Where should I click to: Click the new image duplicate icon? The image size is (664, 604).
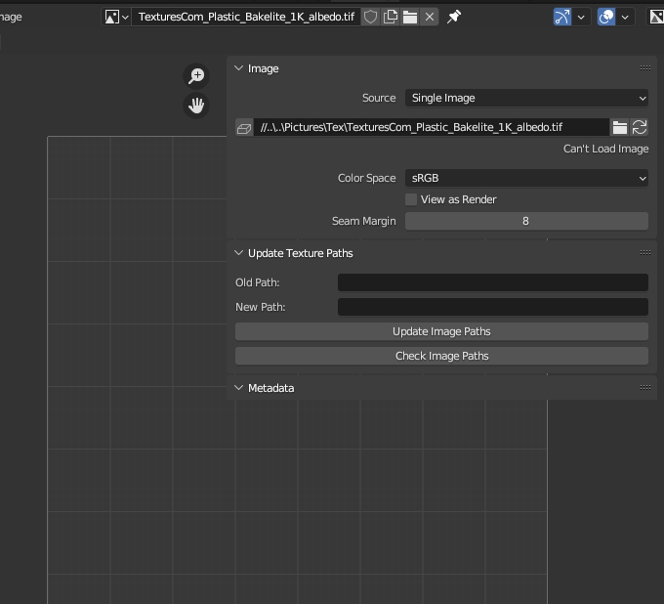click(x=391, y=17)
